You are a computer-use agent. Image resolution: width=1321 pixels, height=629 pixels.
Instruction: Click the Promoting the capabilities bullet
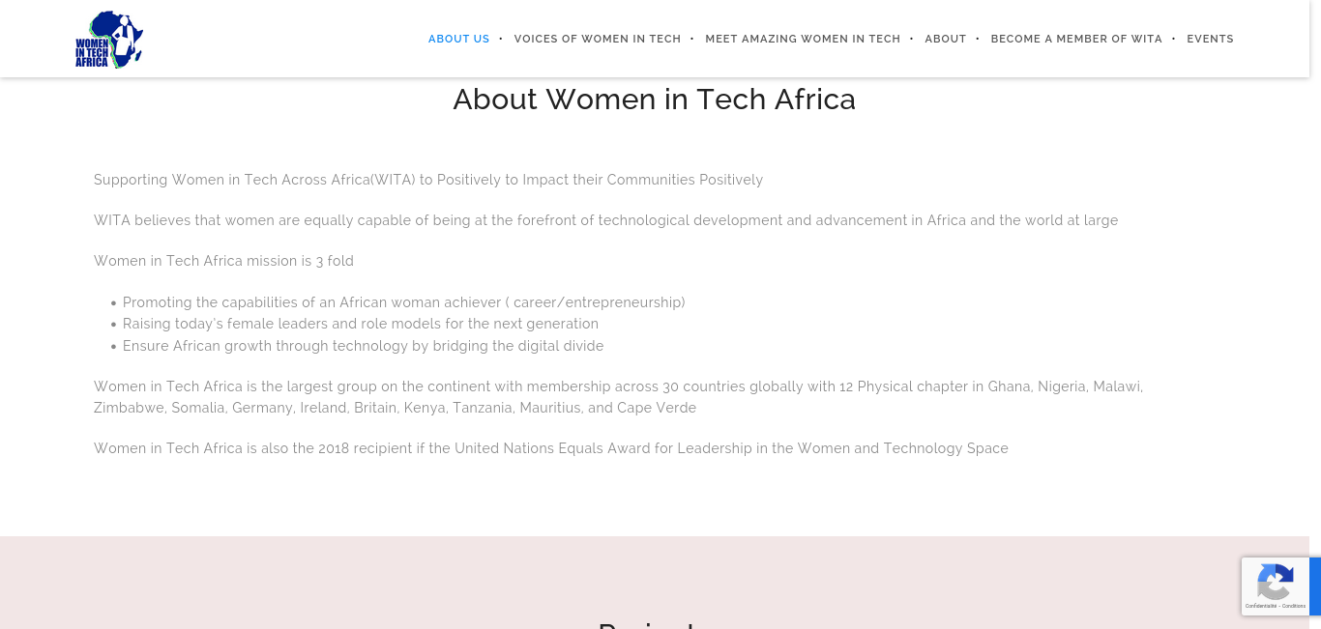pyautogui.click(x=404, y=302)
